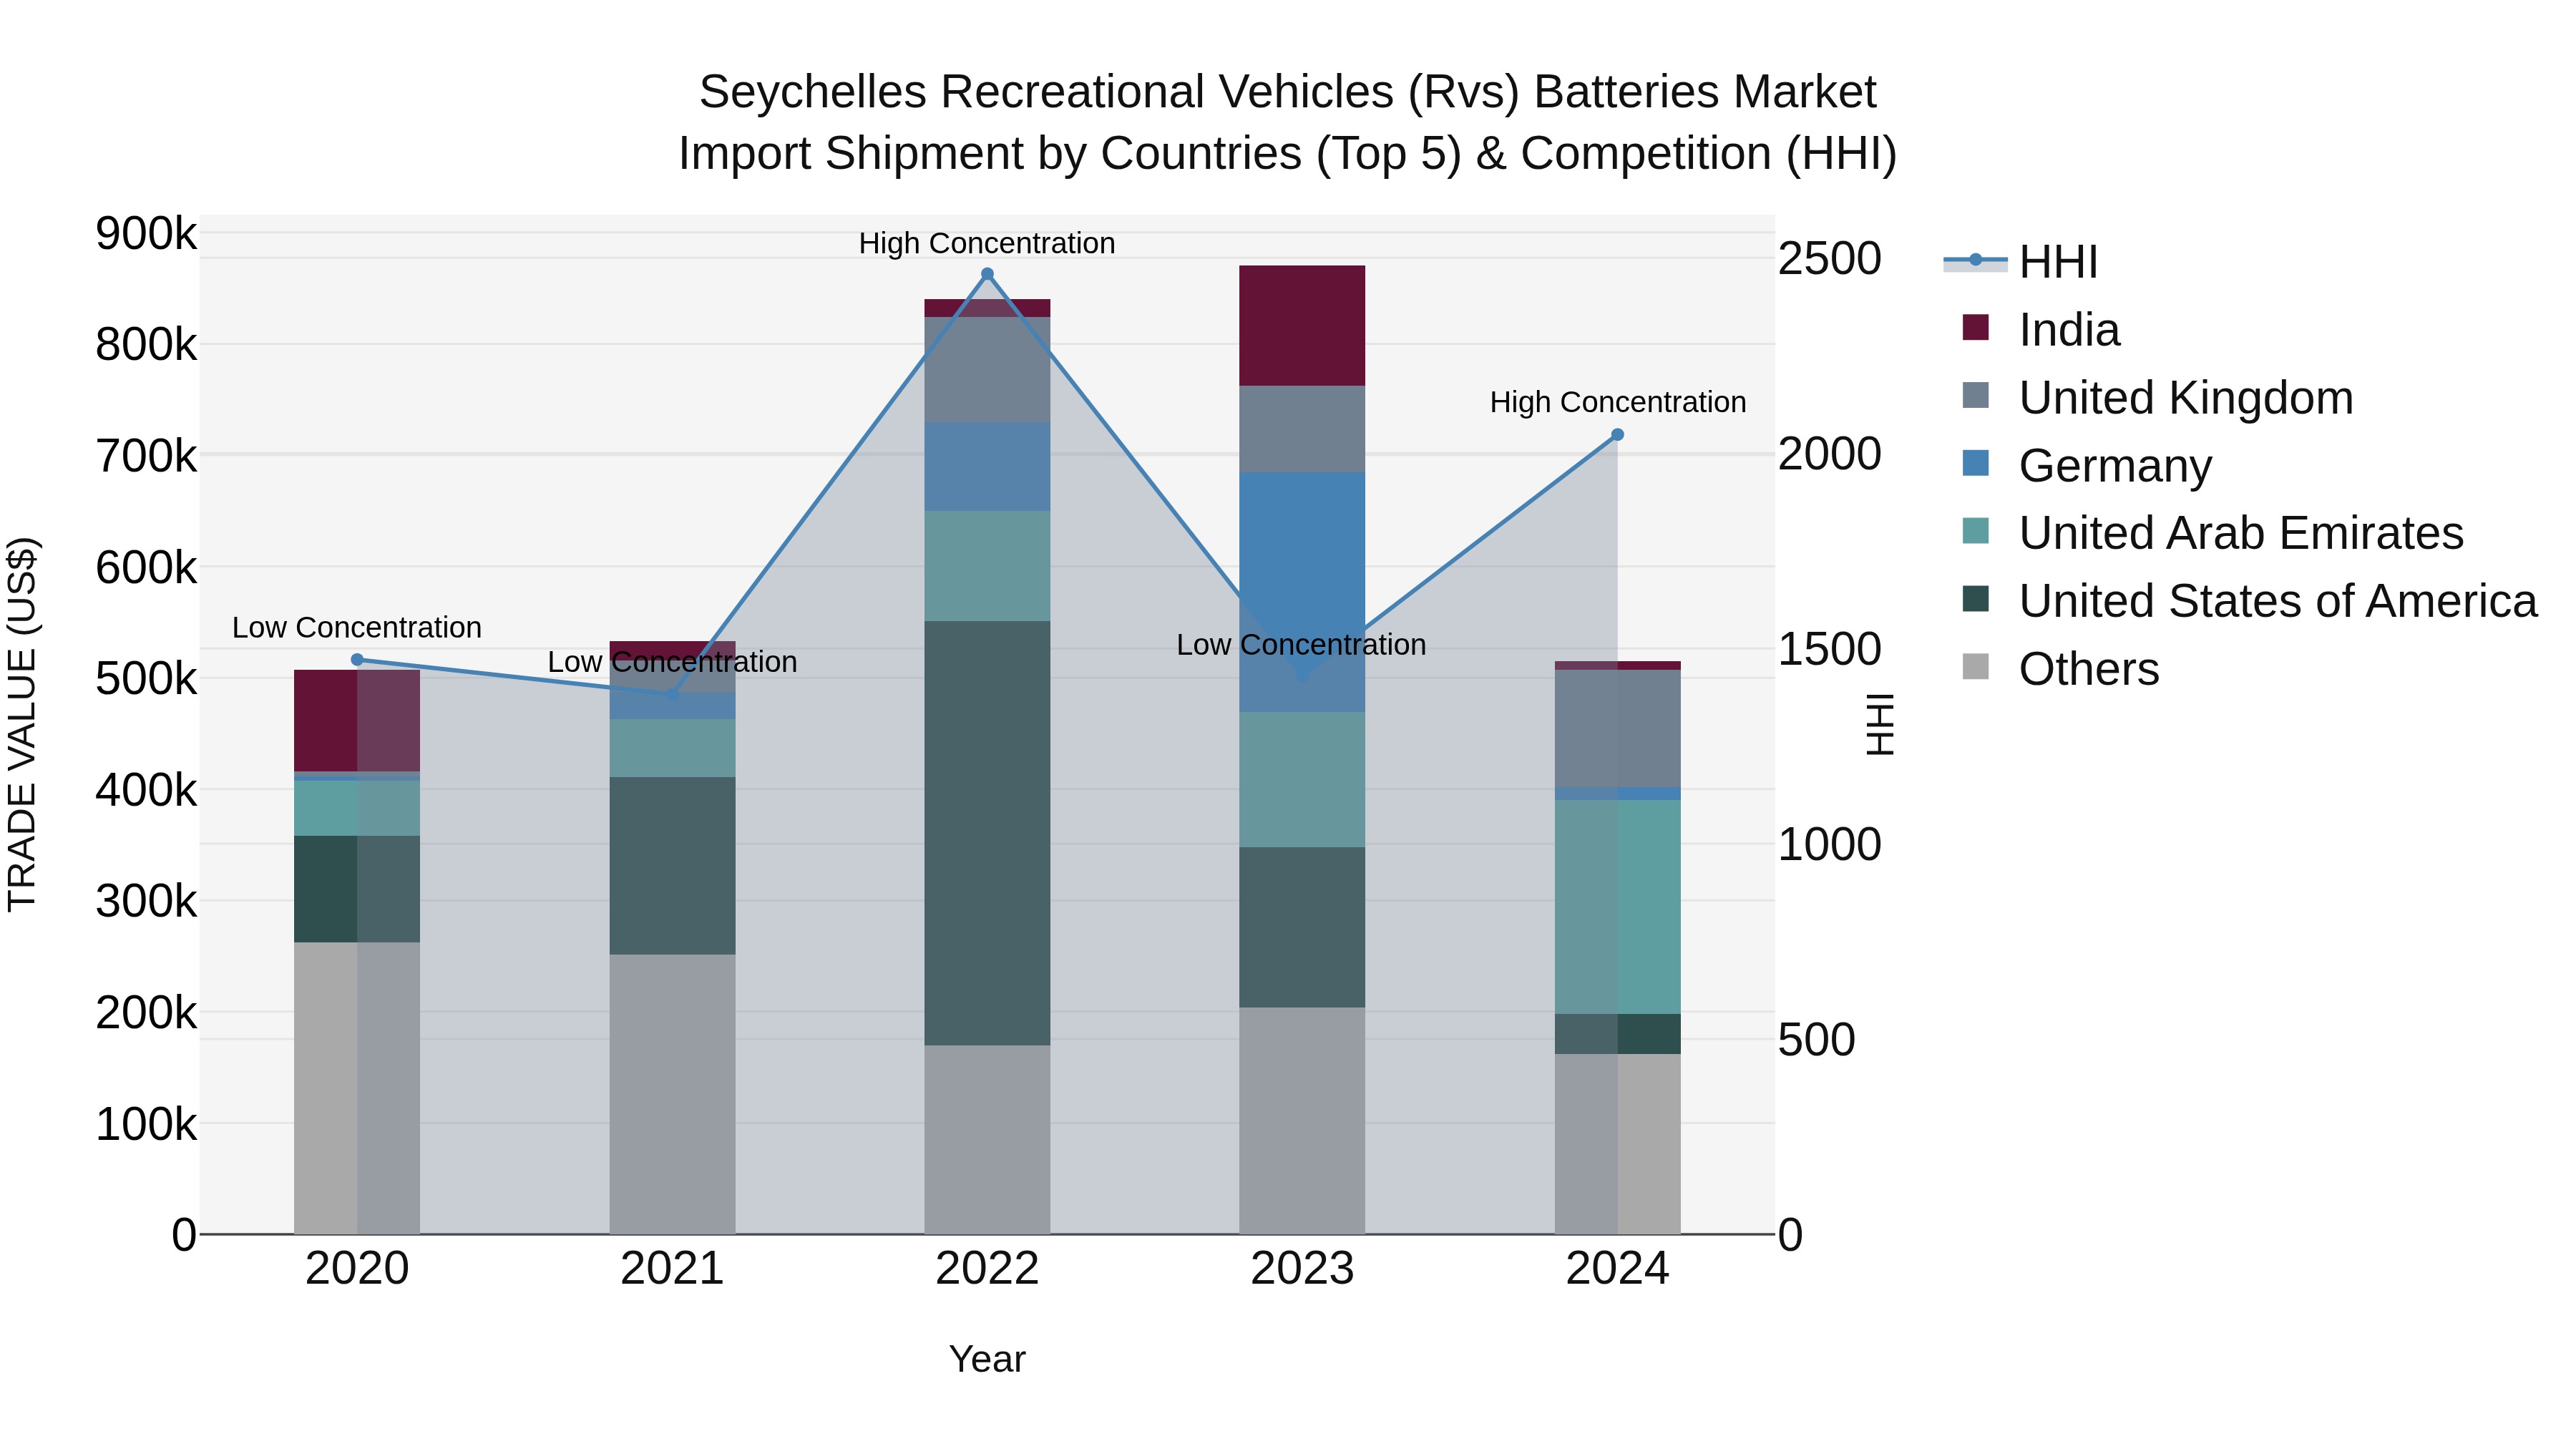This screenshot has height=1449, width=2576.
Task: Toggle United Kingdom legend entry
Action: pyautogui.click(x=2158, y=398)
